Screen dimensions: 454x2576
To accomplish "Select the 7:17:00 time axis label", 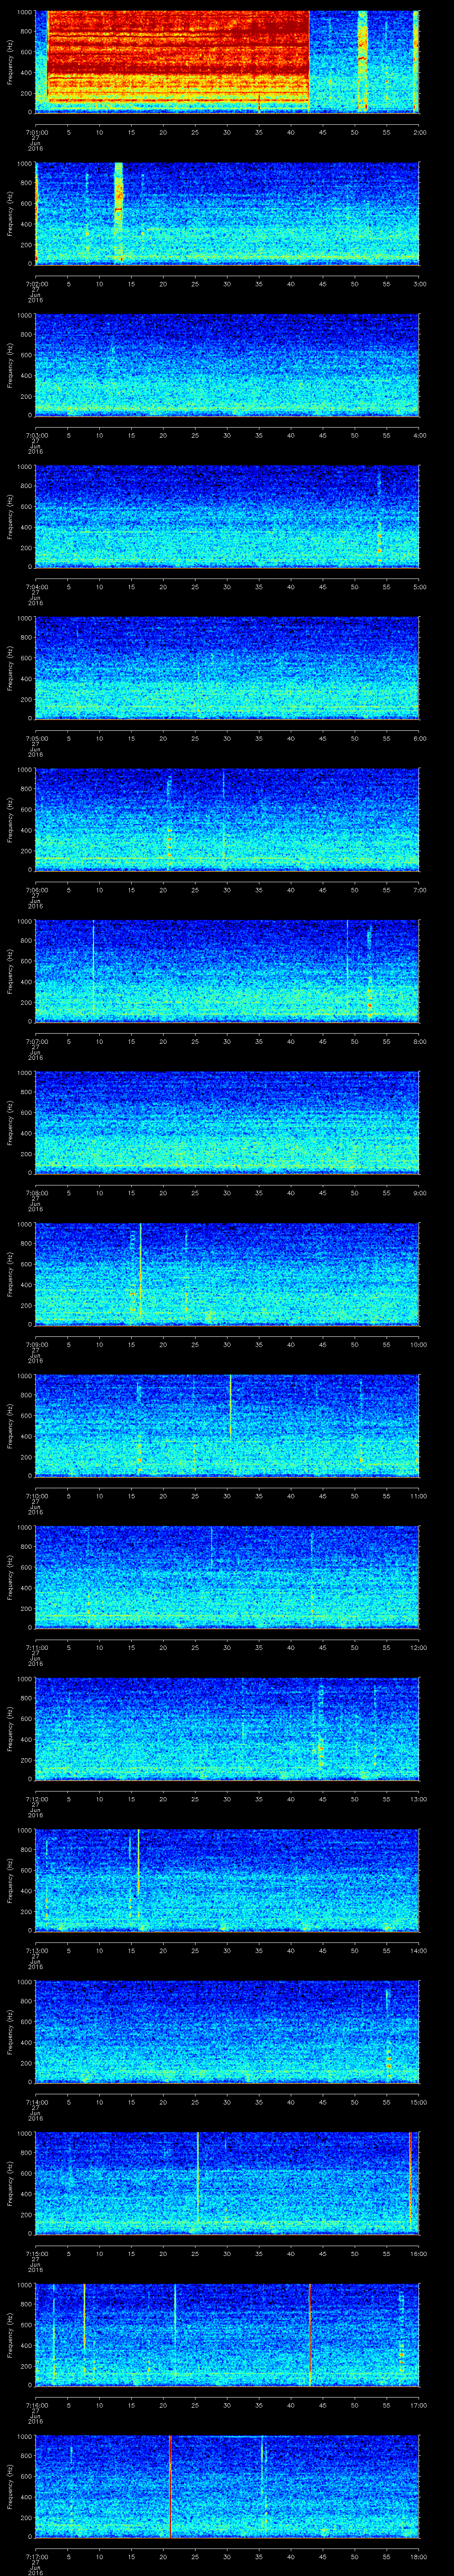I will (x=36, y=2556).
